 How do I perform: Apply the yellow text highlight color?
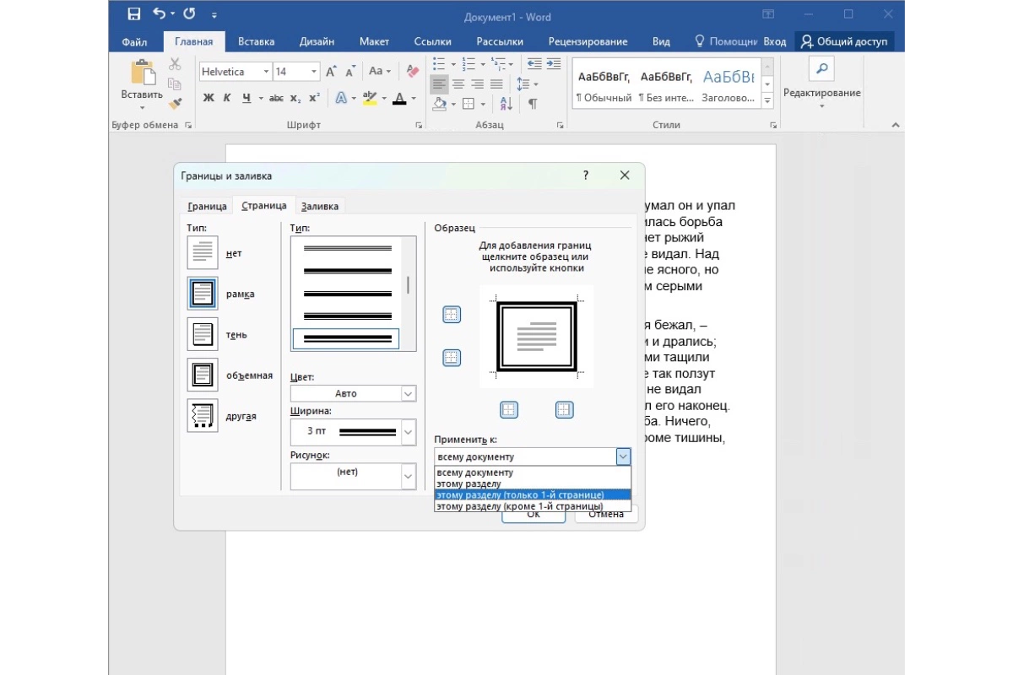(x=369, y=98)
